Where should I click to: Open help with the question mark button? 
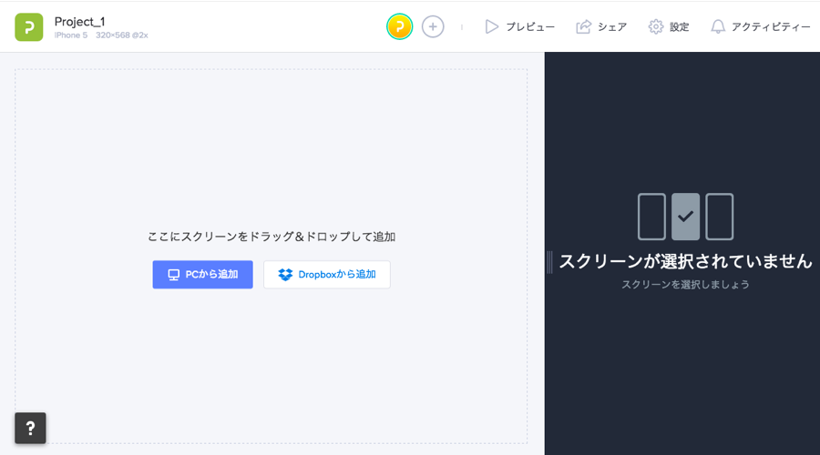point(30,429)
